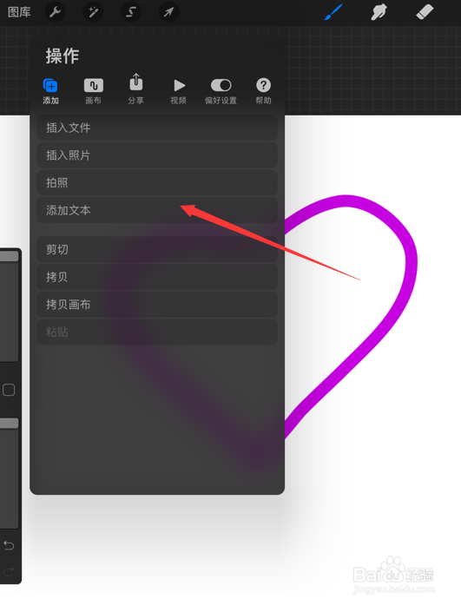Viewport: 461px width, 605px height.
Task: Select the Smudge tool
Action: coord(379,12)
